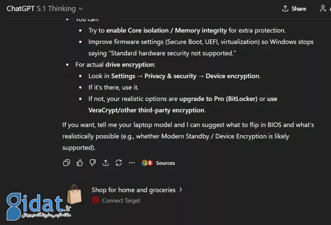This screenshot has height=225, width=331.
Task: Open the Sources list
Action: (165, 163)
